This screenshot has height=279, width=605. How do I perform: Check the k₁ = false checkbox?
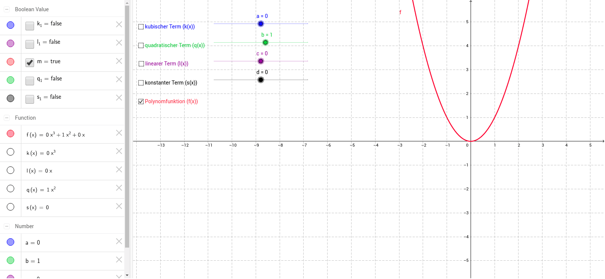30,26
